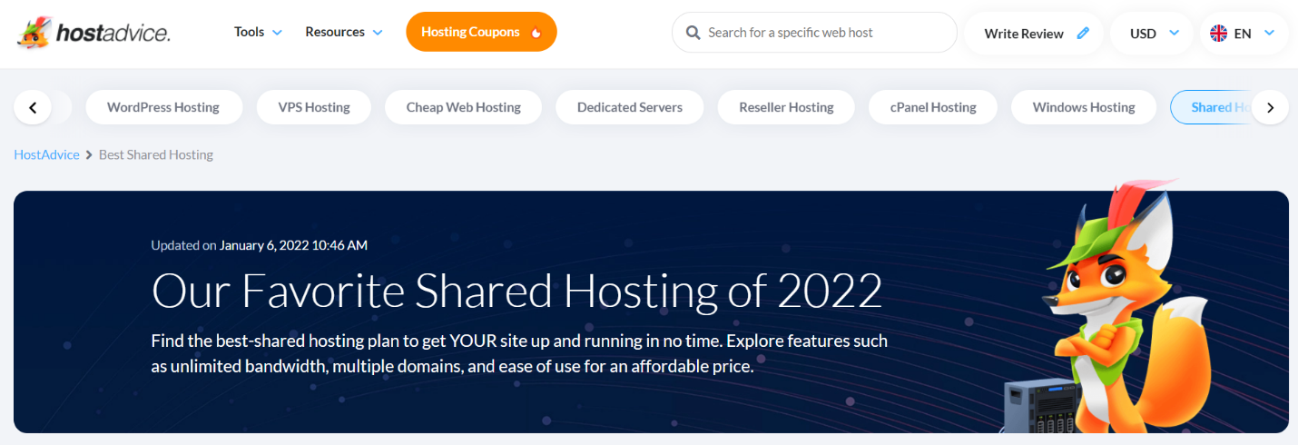The width and height of the screenshot is (1298, 445).
Task: Select the Cheap Web Hosting category
Action: [x=463, y=107]
